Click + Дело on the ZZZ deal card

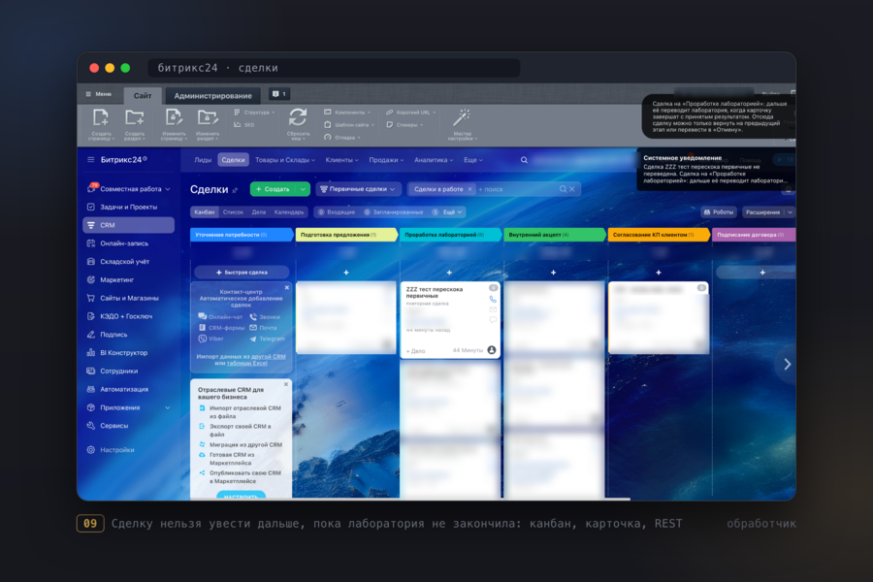415,351
